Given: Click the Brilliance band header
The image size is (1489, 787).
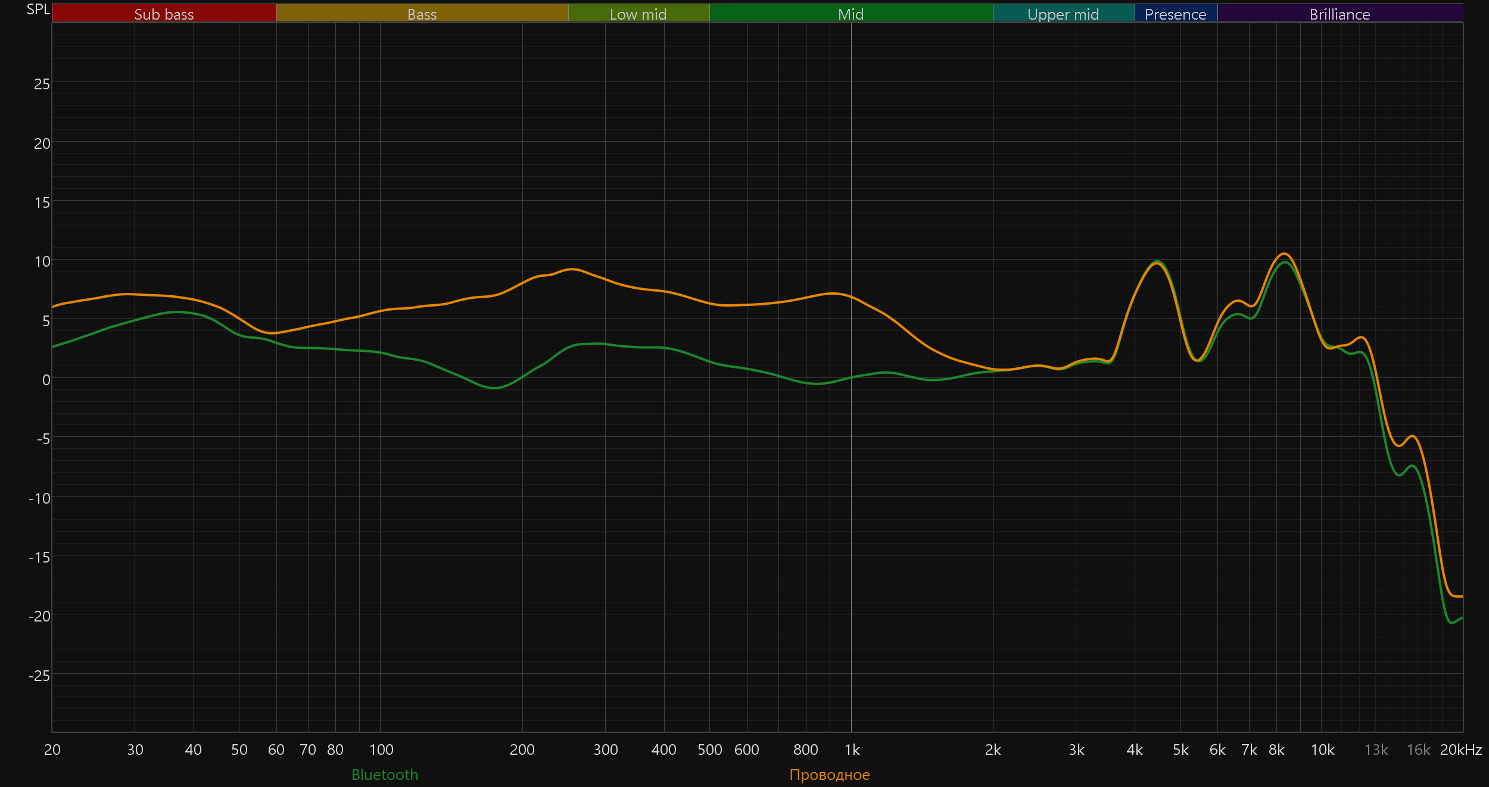Looking at the screenshot, I should pyautogui.click(x=1340, y=14).
